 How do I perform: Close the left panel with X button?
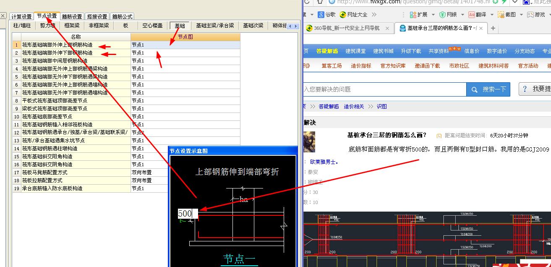click(3, 16)
